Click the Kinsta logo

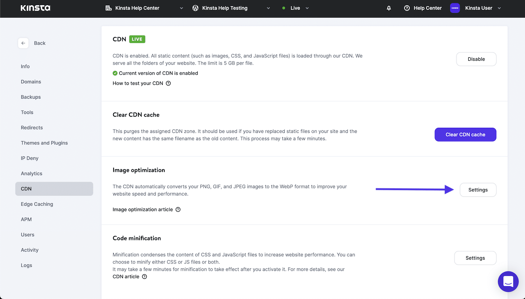(35, 8)
